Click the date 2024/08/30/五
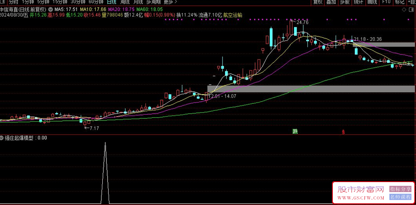This screenshot has width=416, height=205. click(14, 15)
